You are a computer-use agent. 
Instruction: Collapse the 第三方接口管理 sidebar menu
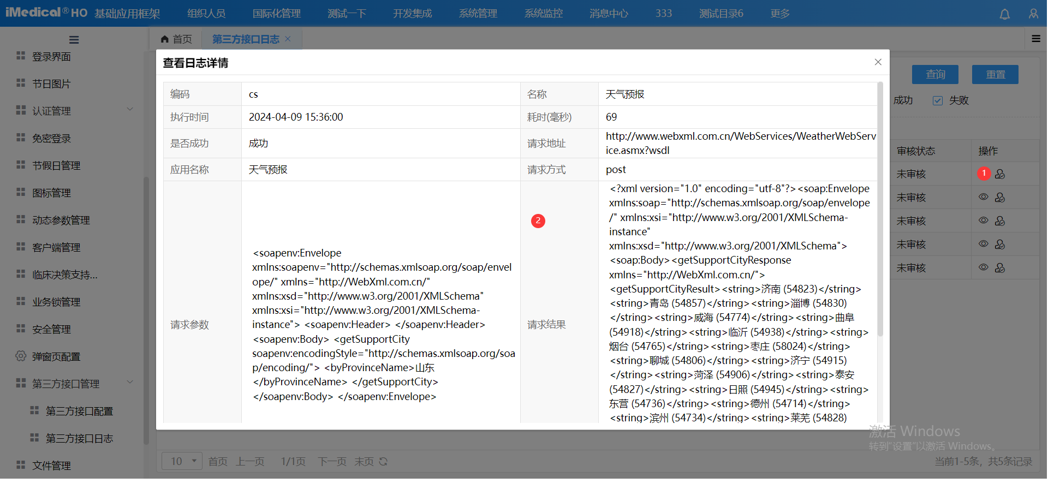(130, 383)
